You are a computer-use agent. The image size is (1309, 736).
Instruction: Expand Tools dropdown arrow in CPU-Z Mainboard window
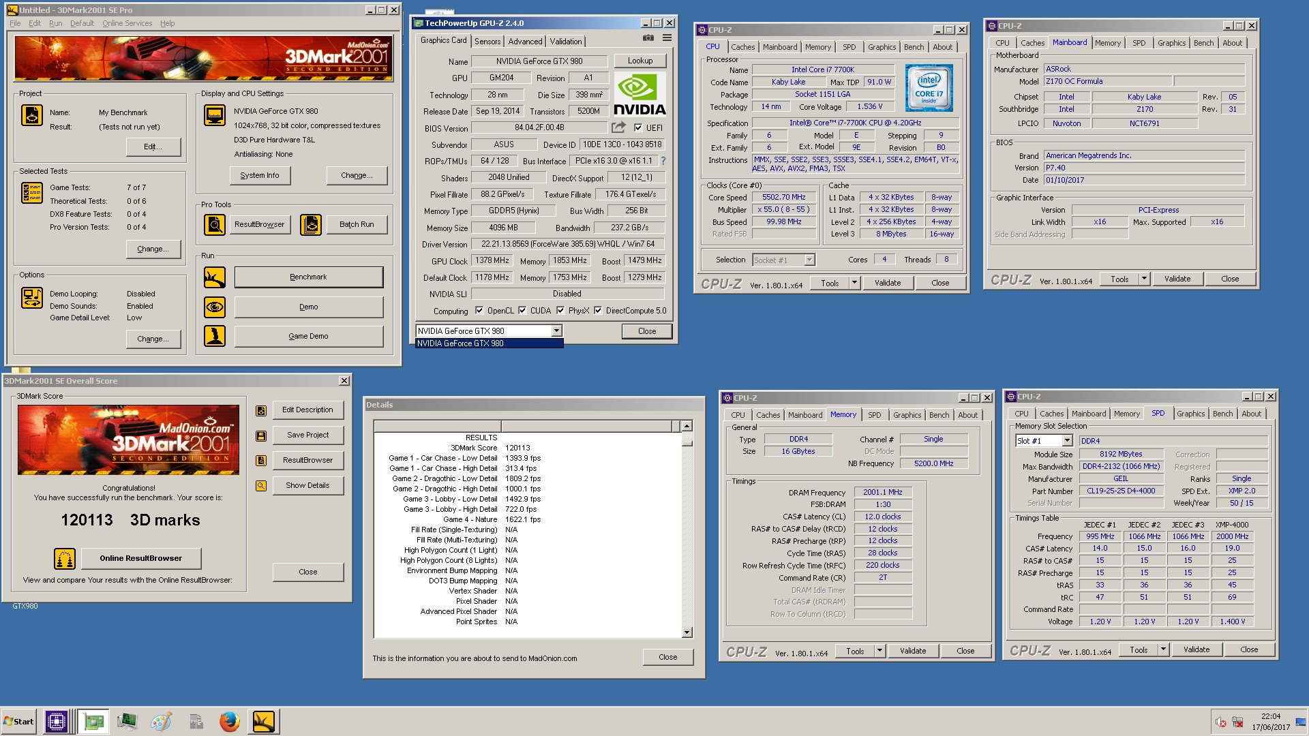pyautogui.click(x=1144, y=279)
